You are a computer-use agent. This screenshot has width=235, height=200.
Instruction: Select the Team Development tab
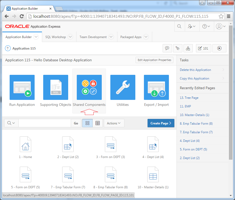(x=93, y=37)
